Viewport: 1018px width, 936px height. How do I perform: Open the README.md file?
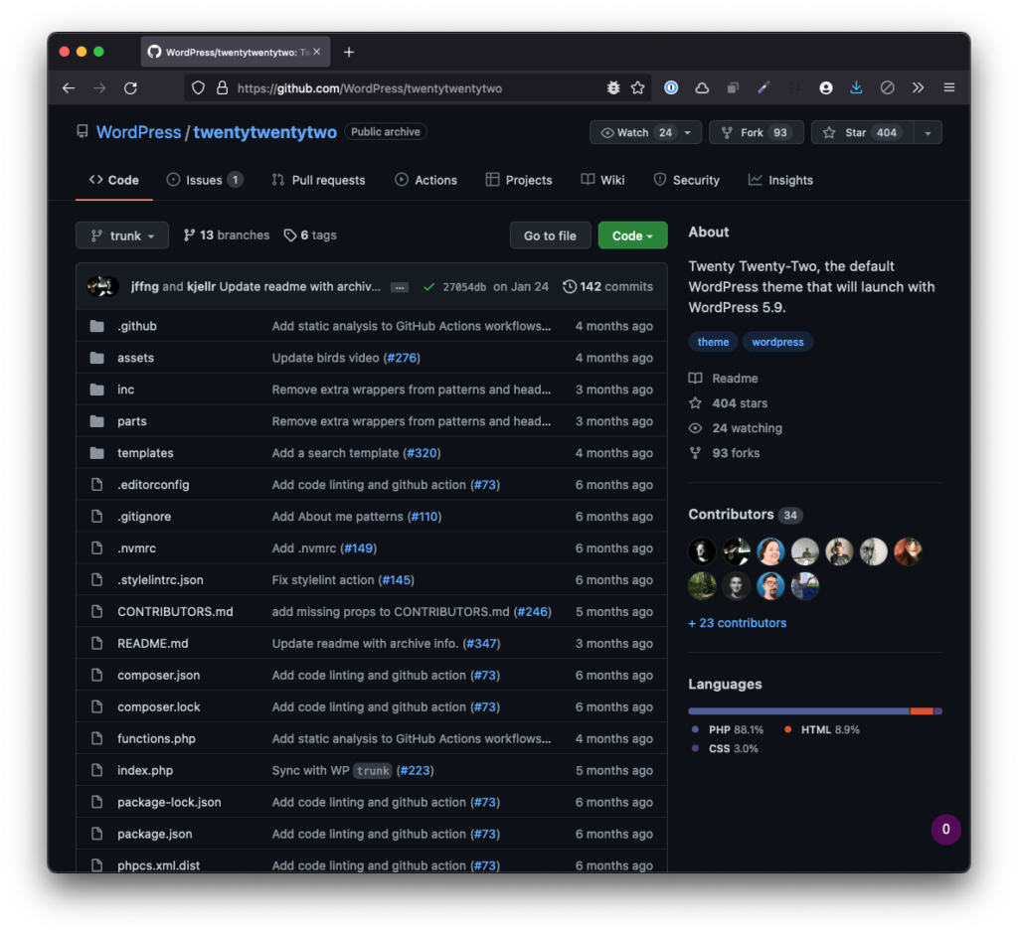[152, 643]
